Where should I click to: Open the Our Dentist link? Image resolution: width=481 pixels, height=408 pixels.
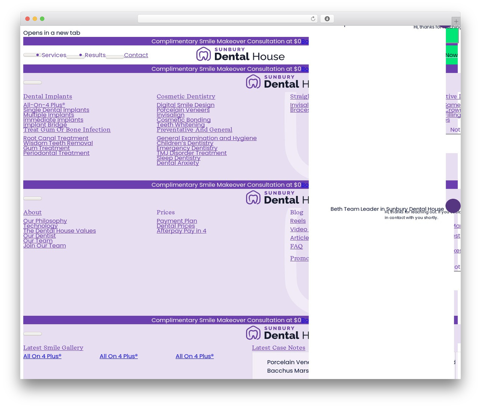click(x=39, y=236)
